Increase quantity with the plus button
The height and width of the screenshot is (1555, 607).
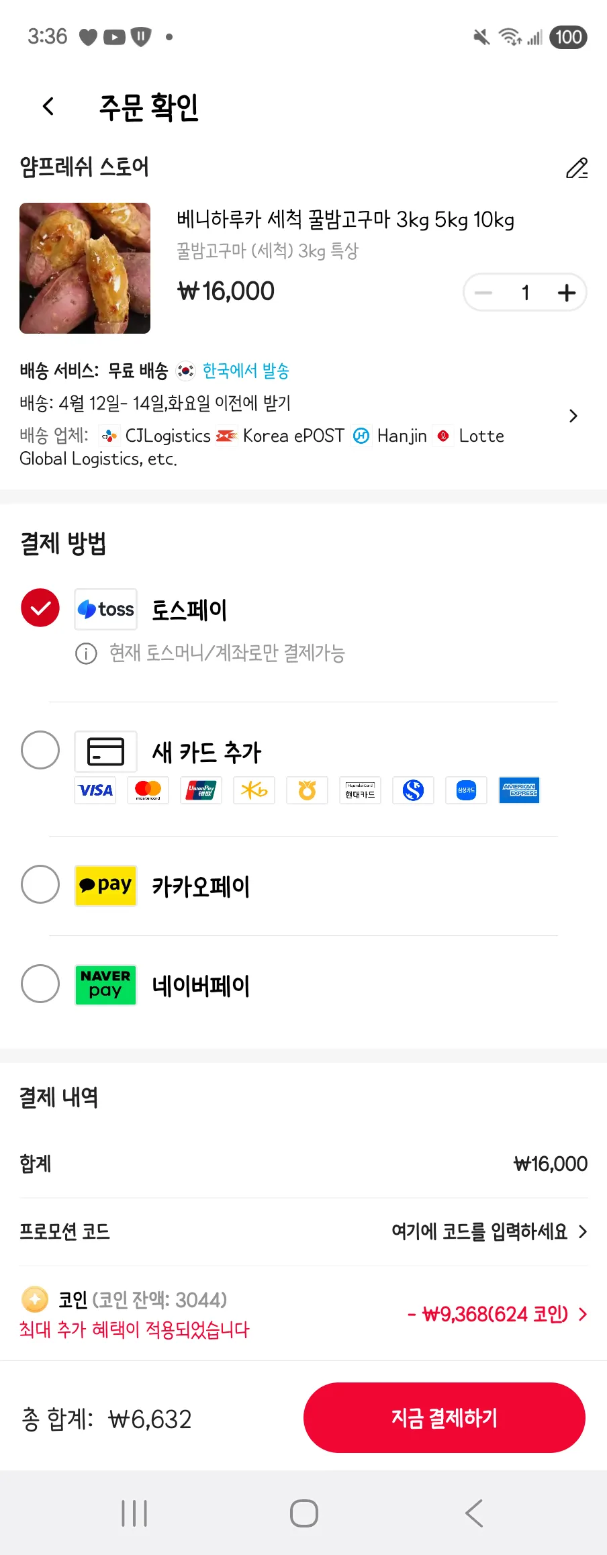point(566,293)
